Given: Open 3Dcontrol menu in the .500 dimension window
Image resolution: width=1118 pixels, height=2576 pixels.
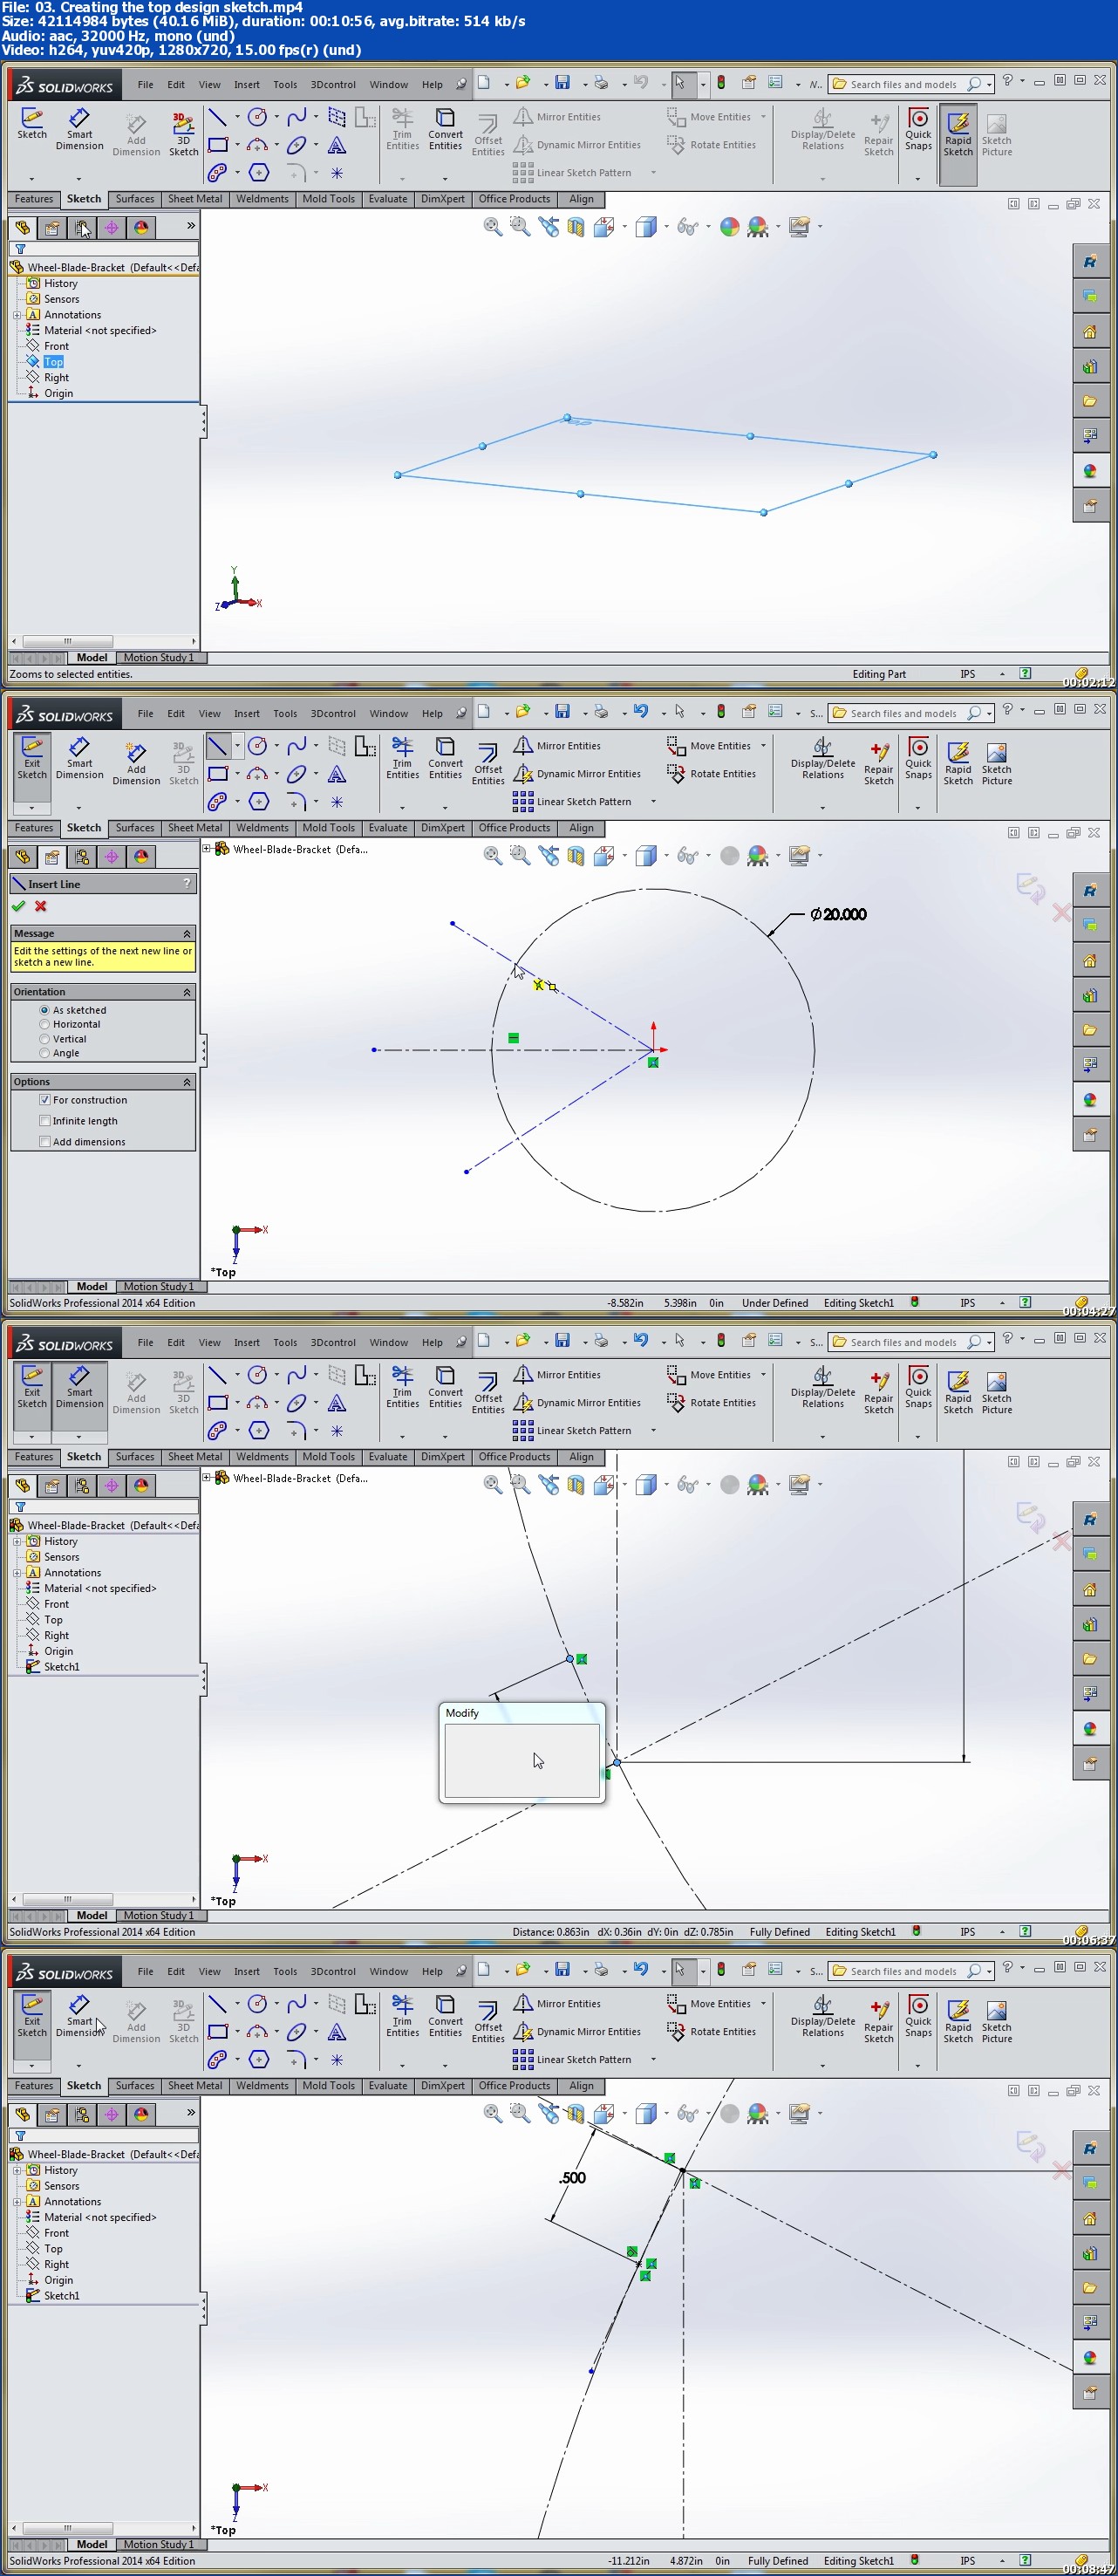Looking at the screenshot, I should [x=333, y=1971].
